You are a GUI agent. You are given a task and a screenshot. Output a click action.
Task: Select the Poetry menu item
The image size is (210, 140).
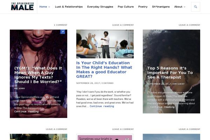pyautogui.click(x=143, y=7)
